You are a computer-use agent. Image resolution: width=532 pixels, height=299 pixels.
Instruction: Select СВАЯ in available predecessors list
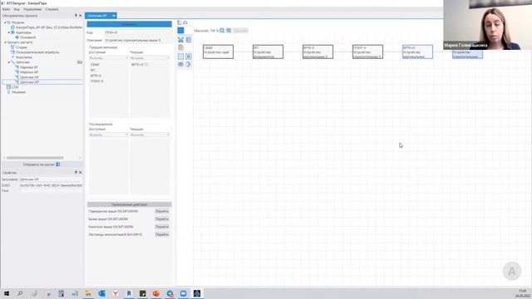tap(95, 65)
